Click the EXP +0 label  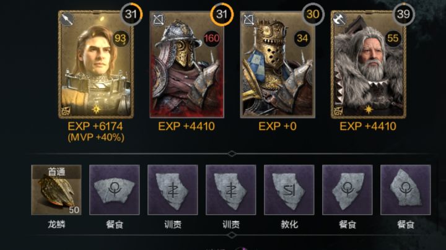point(278,126)
